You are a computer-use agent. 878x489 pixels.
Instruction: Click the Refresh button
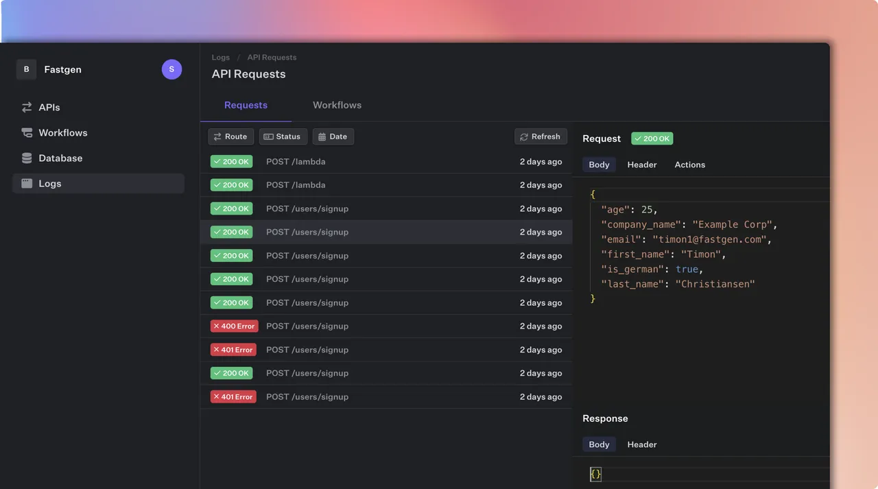point(541,136)
